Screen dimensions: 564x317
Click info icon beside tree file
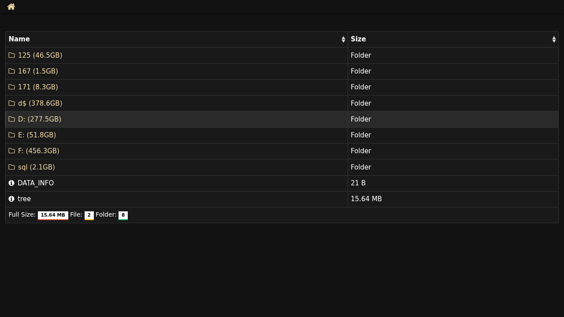click(11, 199)
